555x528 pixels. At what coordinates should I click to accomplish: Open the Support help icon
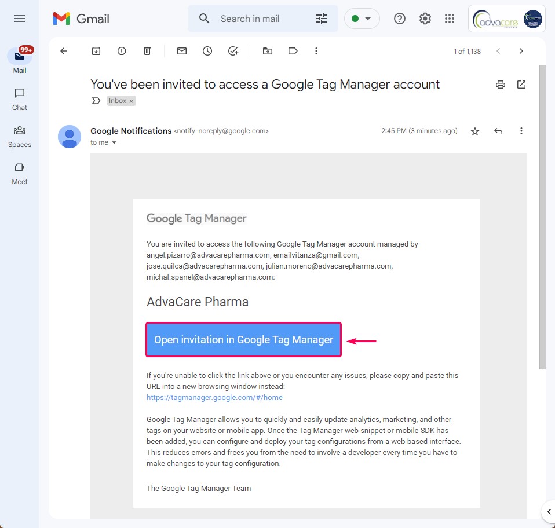click(x=400, y=19)
